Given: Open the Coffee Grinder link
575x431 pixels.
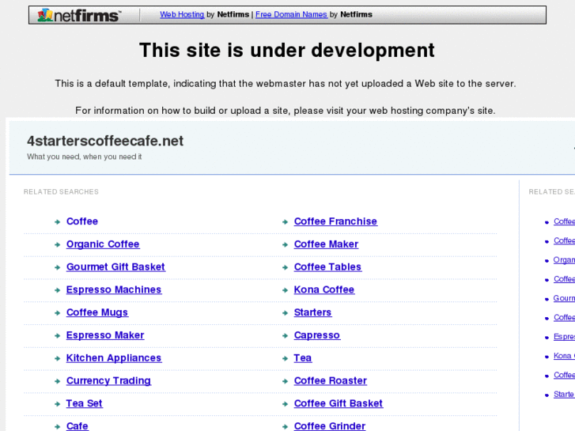Looking at the screenshot, I should [330, 426].
